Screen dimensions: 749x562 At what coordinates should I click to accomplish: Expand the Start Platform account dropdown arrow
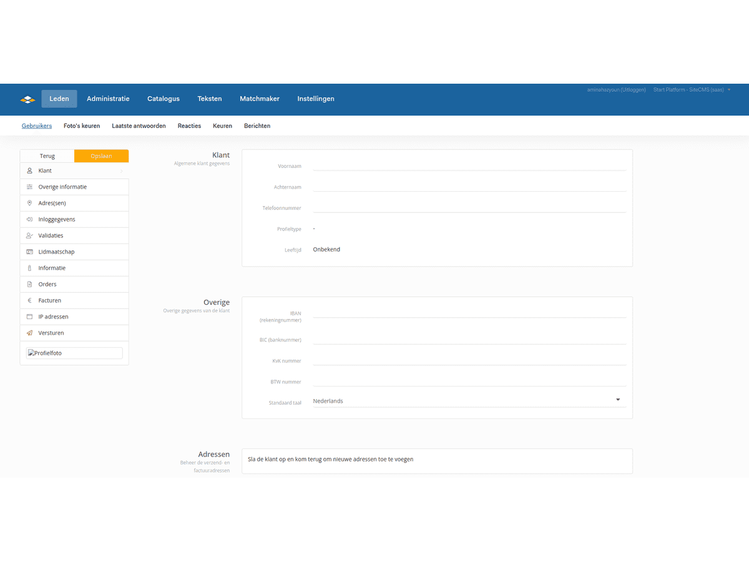click(x=729, y=90)
